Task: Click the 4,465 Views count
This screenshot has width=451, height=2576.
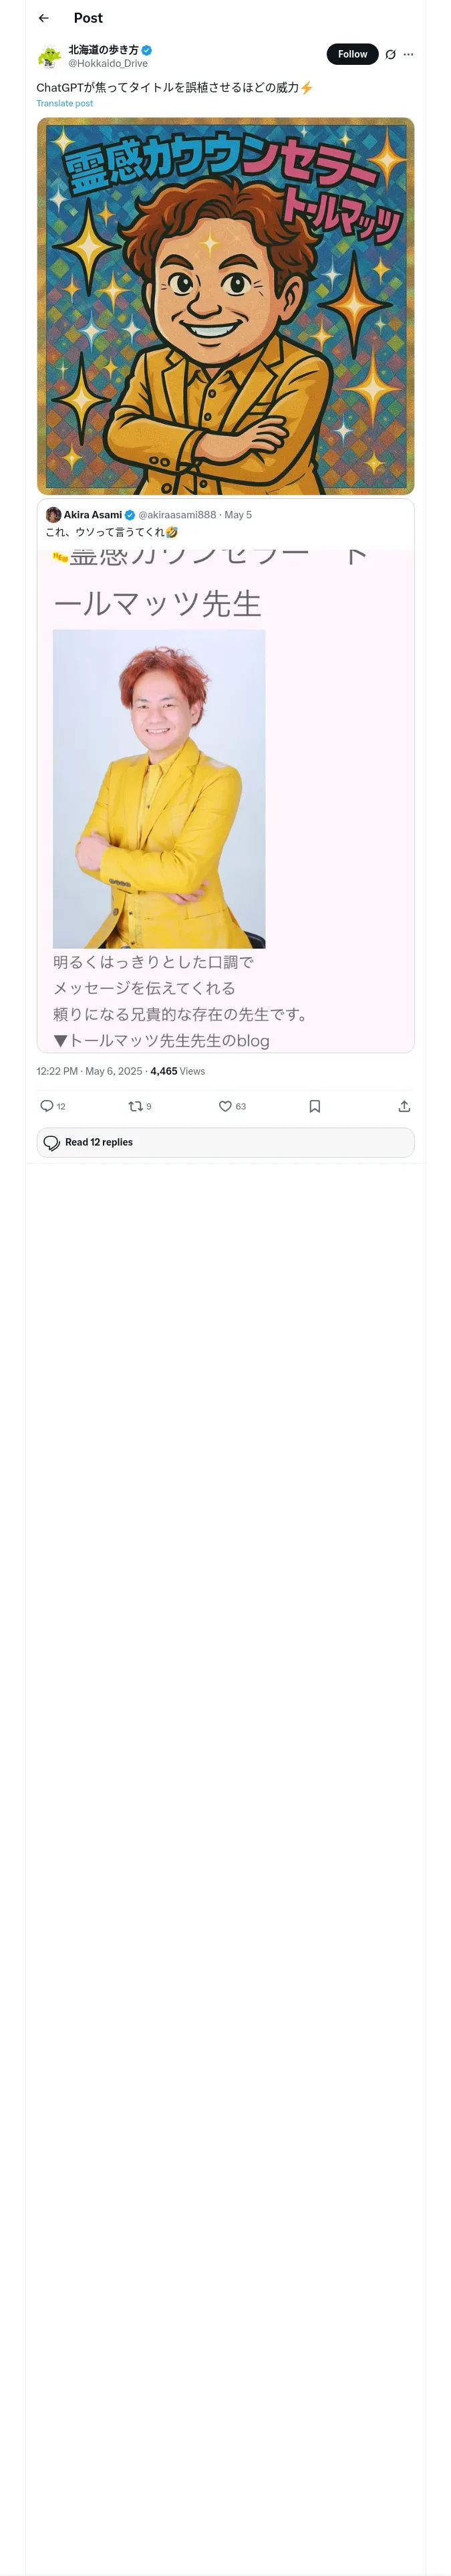Action: pyautogui.click(x=177, y=1071)
